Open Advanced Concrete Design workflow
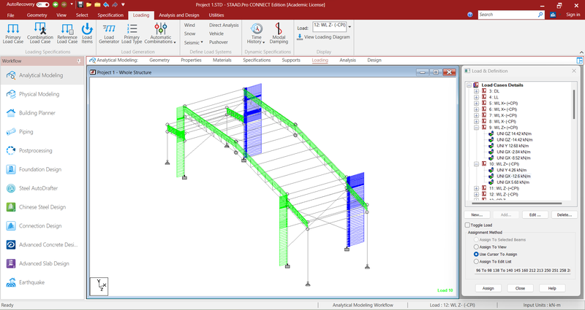This screenshot has width=585, height=310. click(42, 244)
